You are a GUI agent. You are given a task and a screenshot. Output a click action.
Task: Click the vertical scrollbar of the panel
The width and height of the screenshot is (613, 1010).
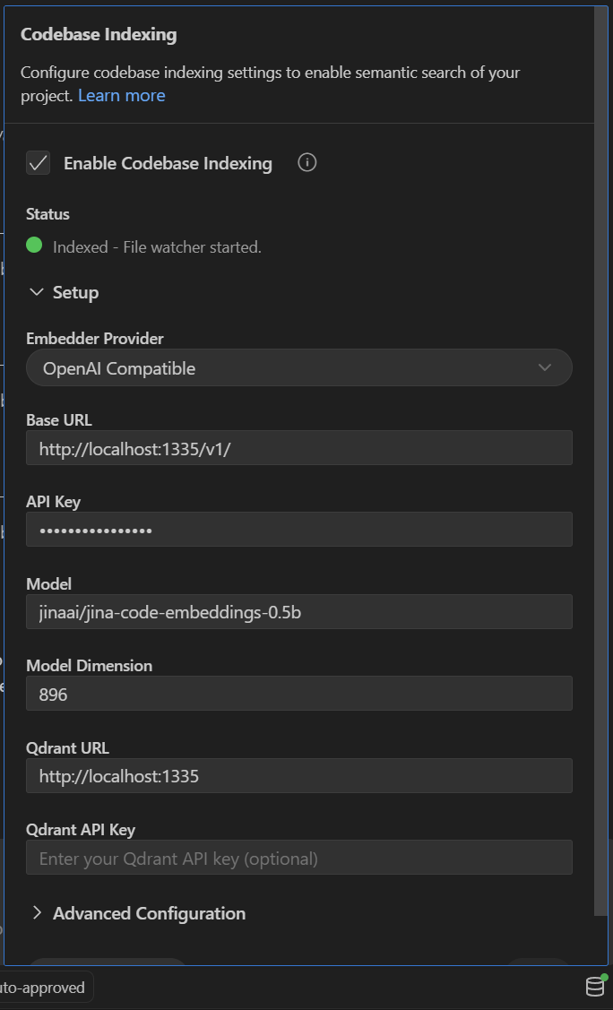[600, 448]
